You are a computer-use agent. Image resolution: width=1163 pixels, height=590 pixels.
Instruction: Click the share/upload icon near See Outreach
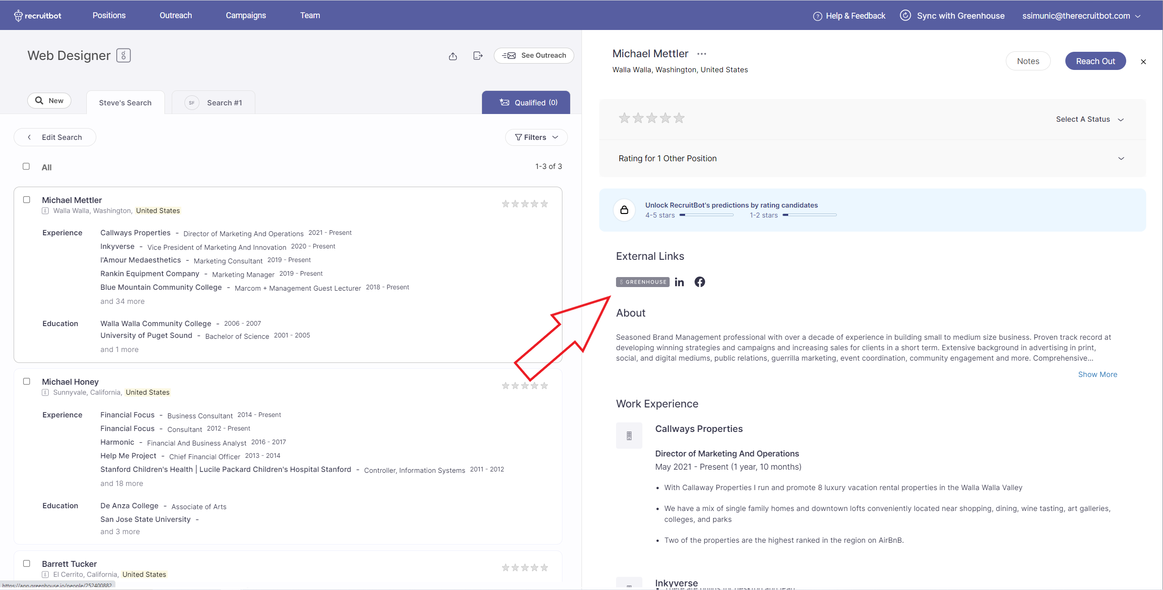click(x=453, y=56)
